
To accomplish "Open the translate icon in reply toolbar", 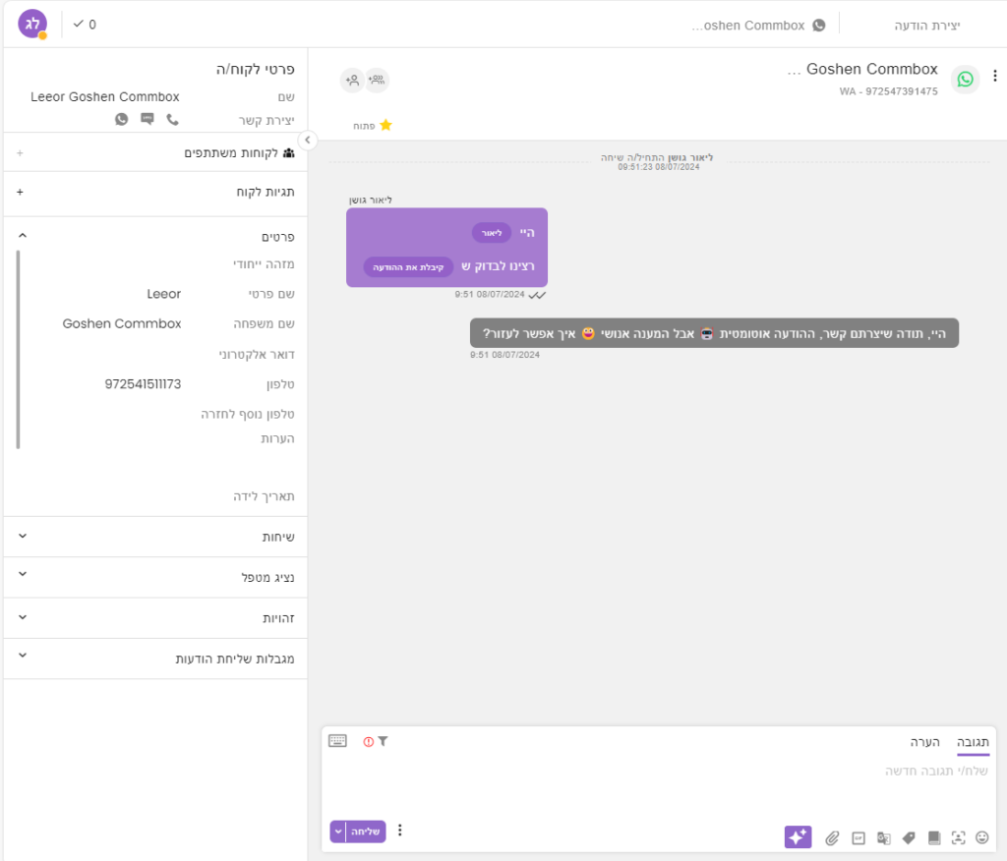I will [x=884, y=837].
